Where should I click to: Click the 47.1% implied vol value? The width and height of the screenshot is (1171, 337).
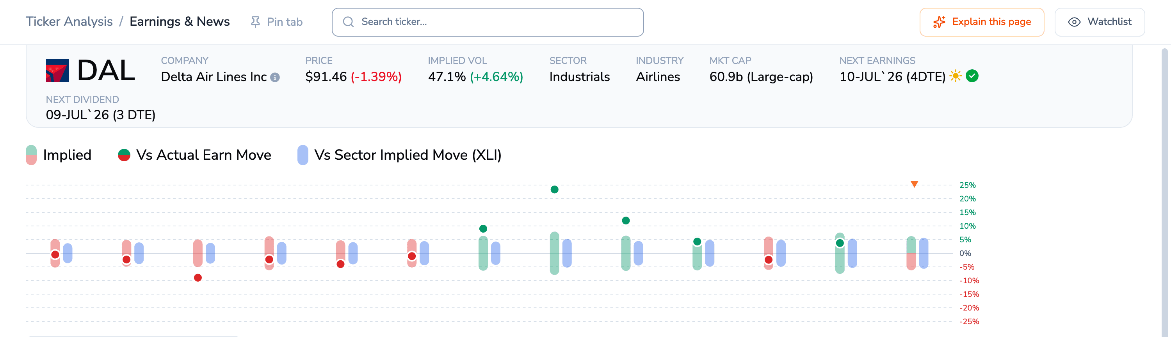click(447, 77)
